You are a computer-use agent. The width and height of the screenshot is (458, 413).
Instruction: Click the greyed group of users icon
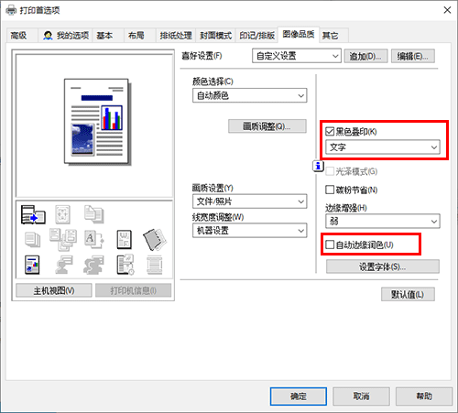pos(93,265)
